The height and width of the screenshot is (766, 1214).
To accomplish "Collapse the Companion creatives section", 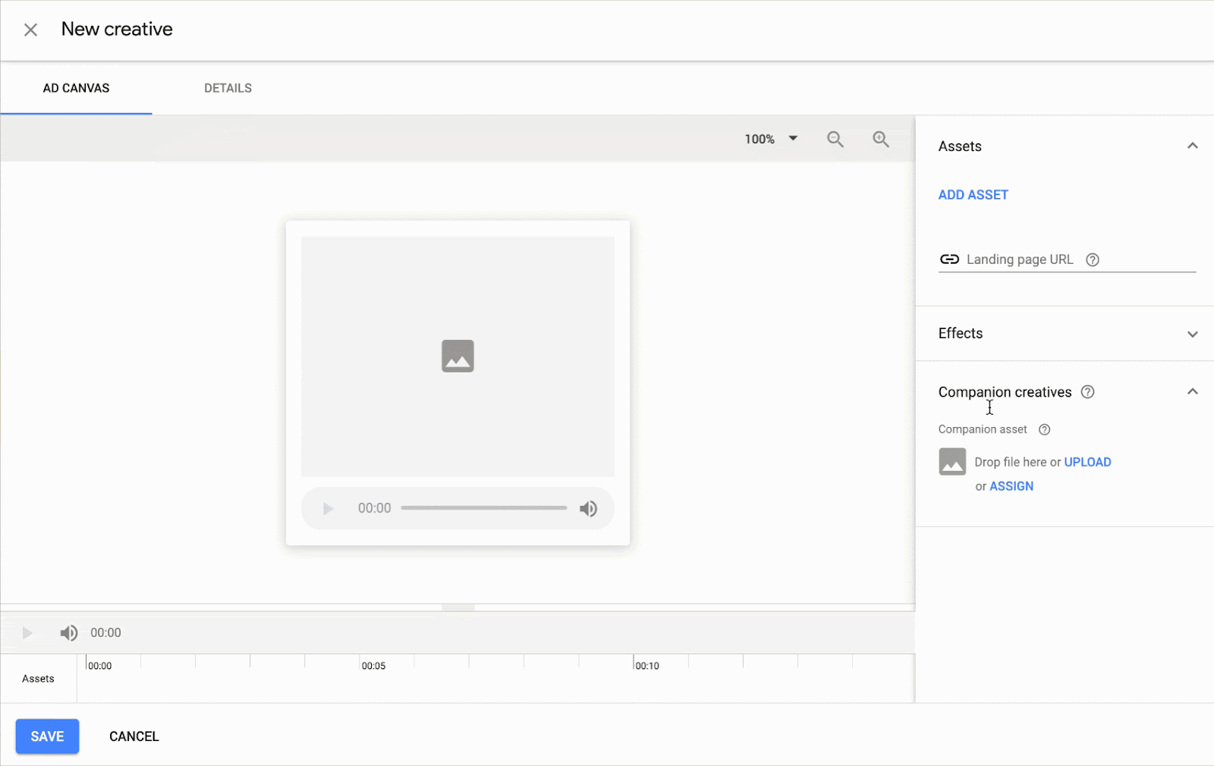I will coord(1193,391).
